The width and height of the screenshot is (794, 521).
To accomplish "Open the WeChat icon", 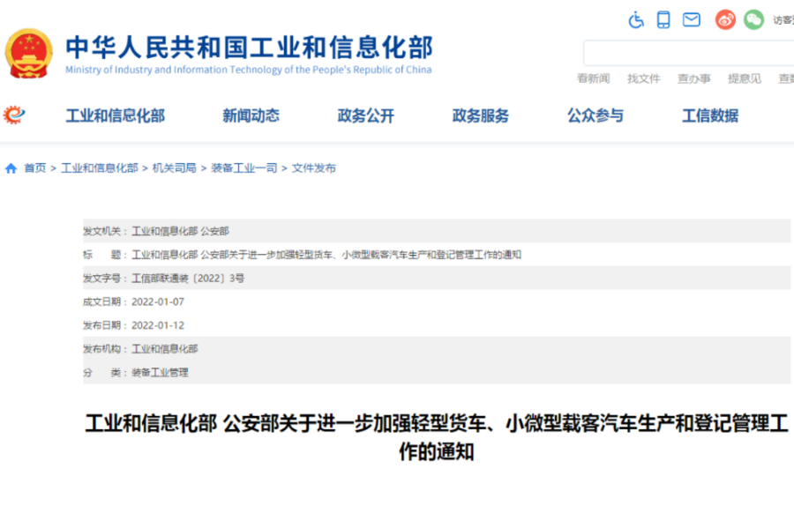I will click(x=753, y=19).
